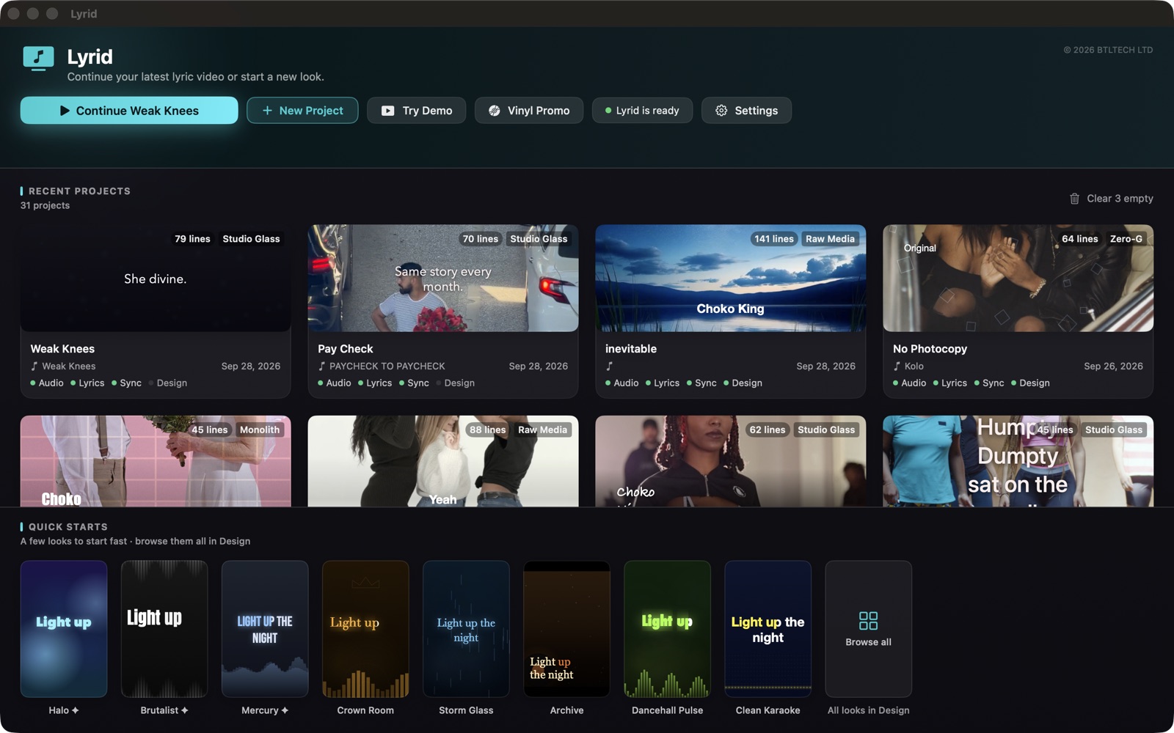Screen dimensions: 1174x733
Task: Click the Zero-G badge on No Photocopy
Action: pos(1126,239)
